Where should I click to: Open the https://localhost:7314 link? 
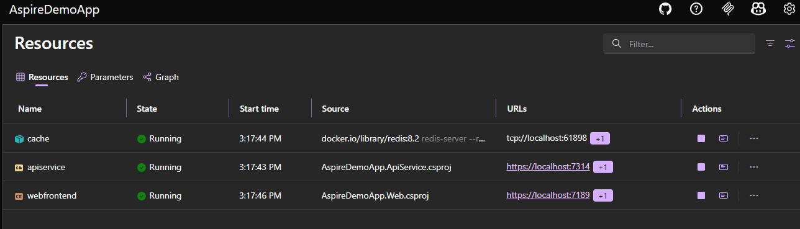point(548,167)
